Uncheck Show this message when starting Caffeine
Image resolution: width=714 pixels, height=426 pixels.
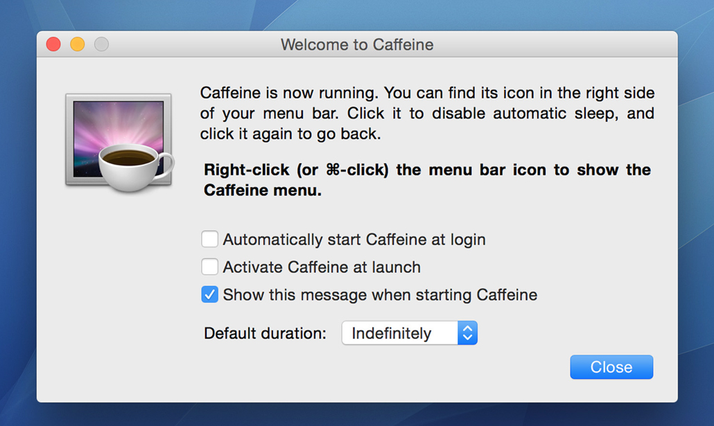(x=209, y=294)
